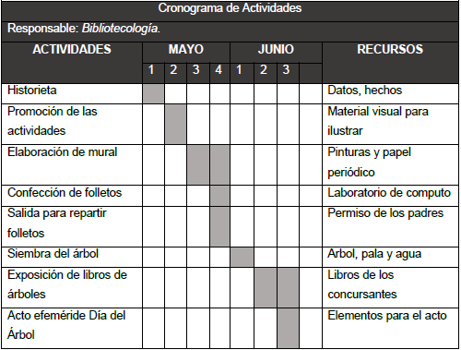Click the Libros de los concursantes cell

[390, 287]
